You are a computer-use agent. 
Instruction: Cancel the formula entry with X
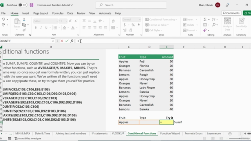pyautogui.click(x=62, y=41)
